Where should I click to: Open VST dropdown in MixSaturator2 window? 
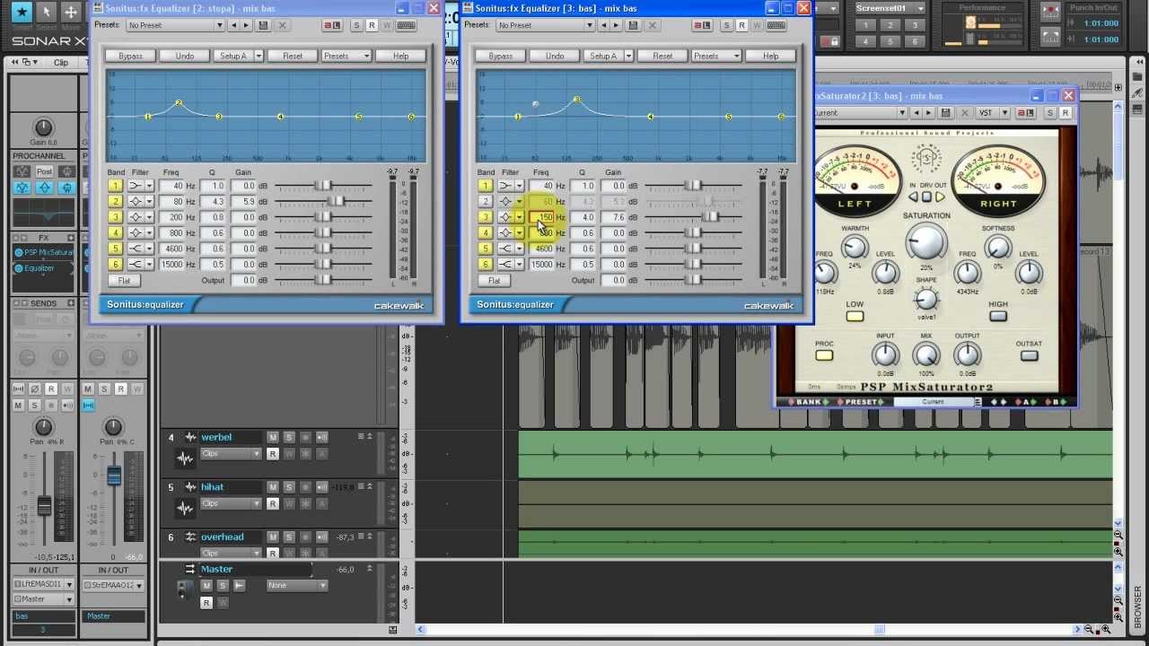[x=993, y=113]
